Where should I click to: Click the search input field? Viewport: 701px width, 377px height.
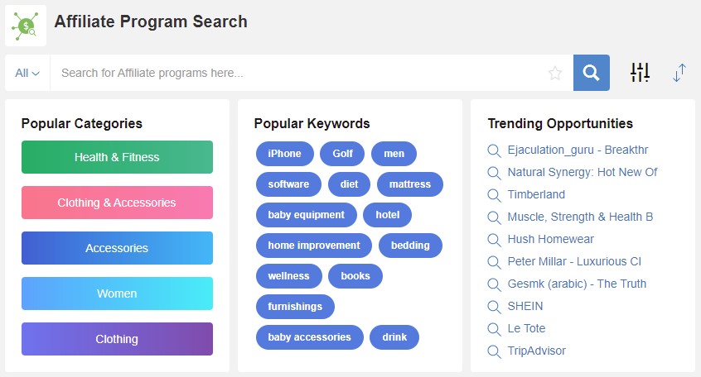[299, 73]
